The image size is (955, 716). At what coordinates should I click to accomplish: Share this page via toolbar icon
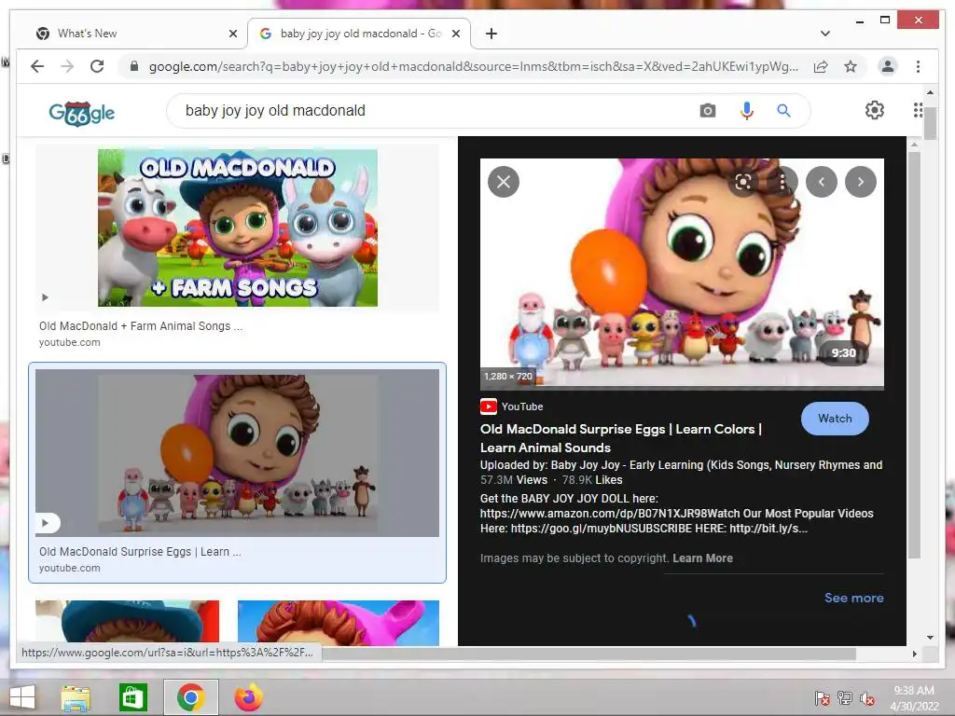click(821, 66)
